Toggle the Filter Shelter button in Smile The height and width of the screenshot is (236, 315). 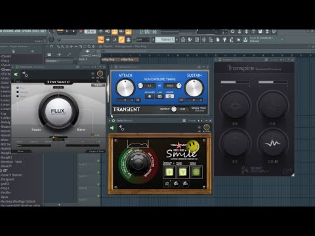tap(182, 172)
